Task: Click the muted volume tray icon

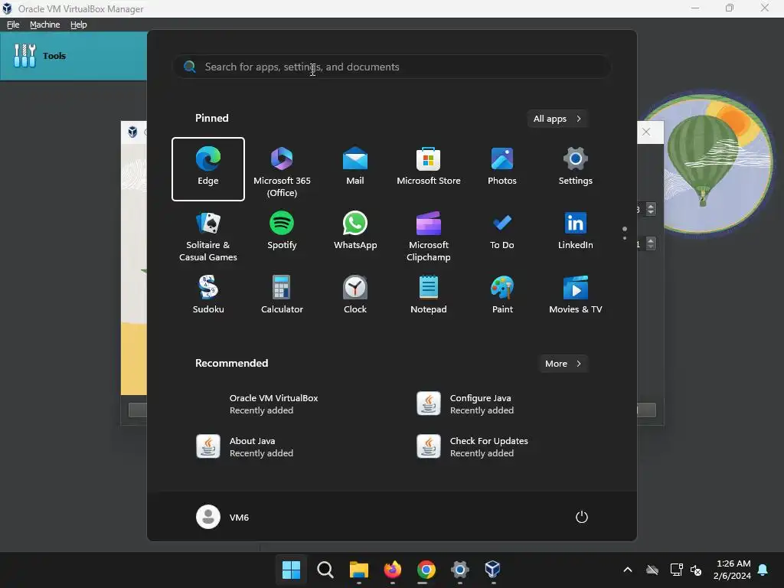Action: (x=696, y=570)
